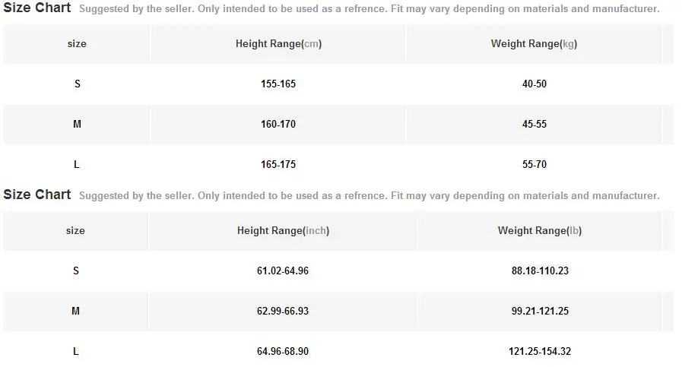This screenshot has height=367, width=682.
Task: Click the 88.18-110.23 weight cell
Action: pos(540,271)
